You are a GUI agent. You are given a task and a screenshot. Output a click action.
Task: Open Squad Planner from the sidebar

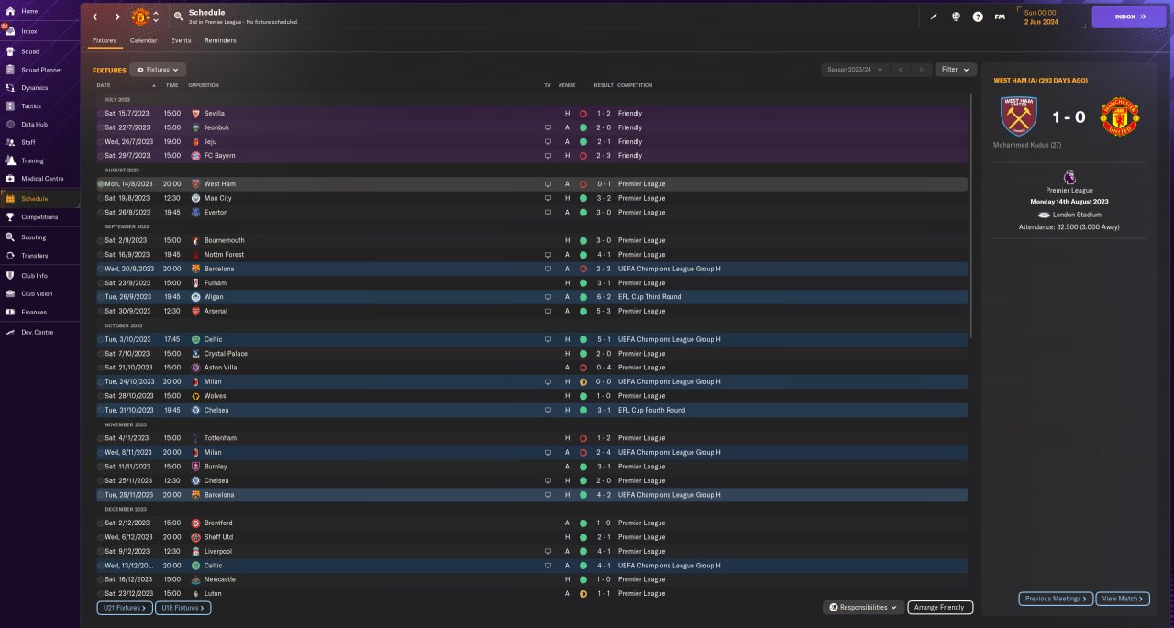39,70
